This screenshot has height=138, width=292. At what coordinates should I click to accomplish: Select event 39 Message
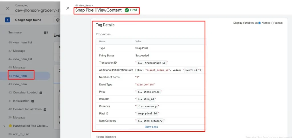(17, 117)
